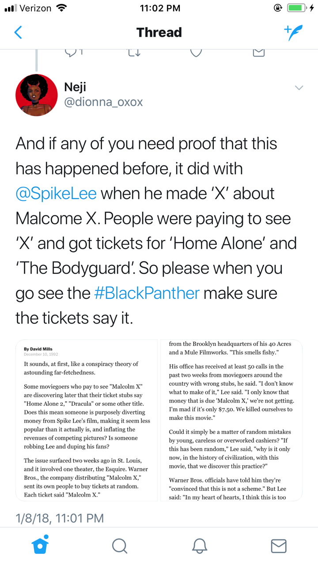Open the Home tab in bottom bar
The height and width of the screenshot is (565, 318).
pyautogui.click(x=40, y=545)
